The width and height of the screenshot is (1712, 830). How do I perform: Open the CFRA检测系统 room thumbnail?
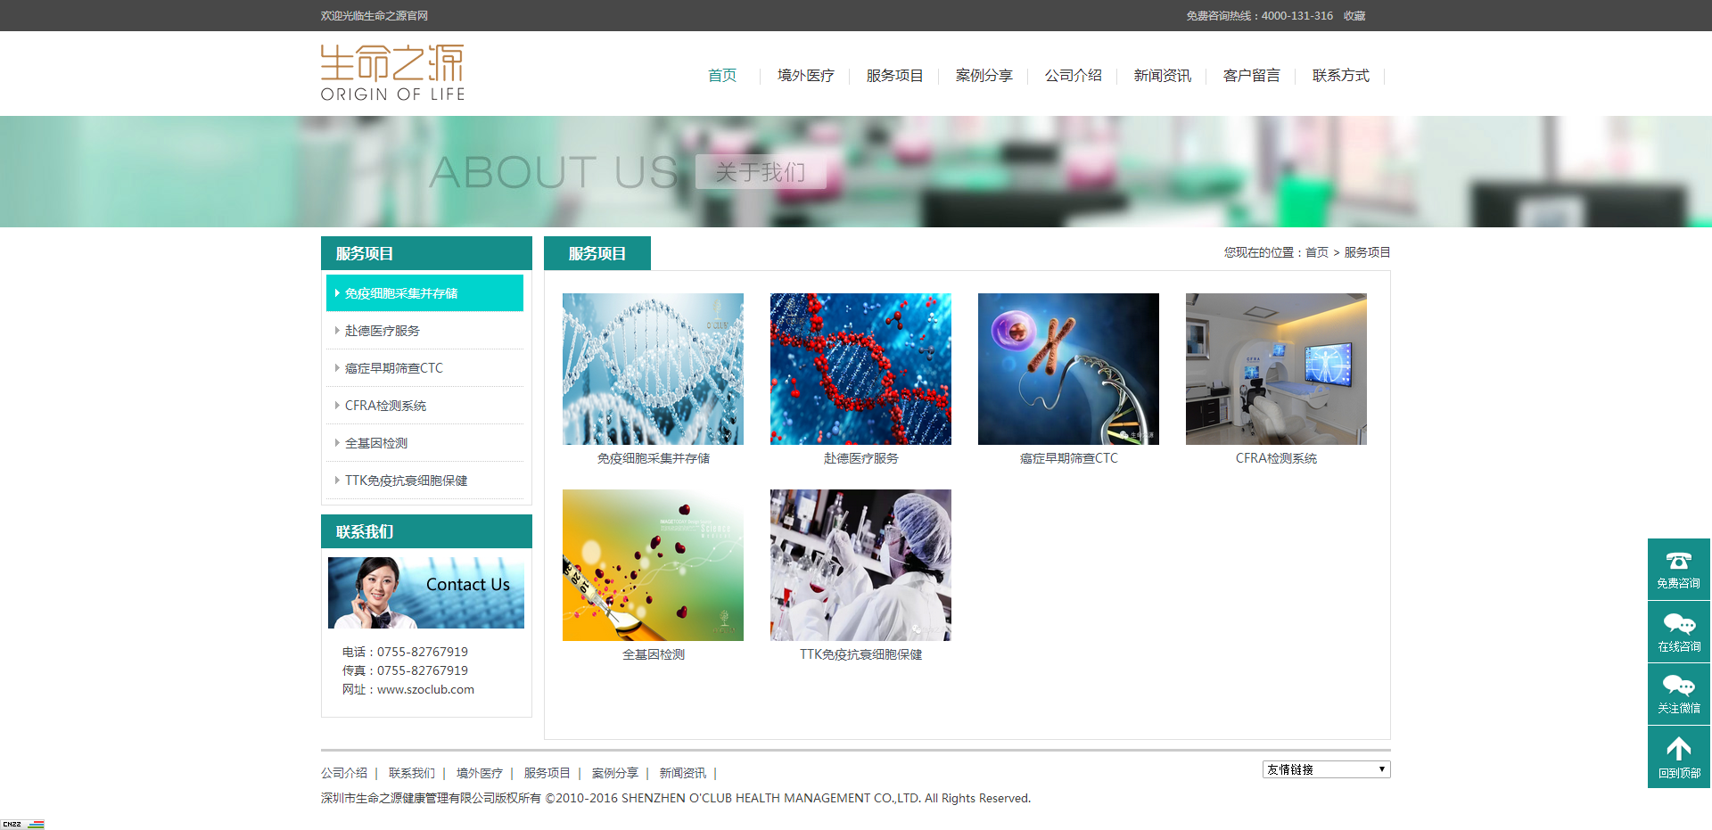click(1276, 369)
